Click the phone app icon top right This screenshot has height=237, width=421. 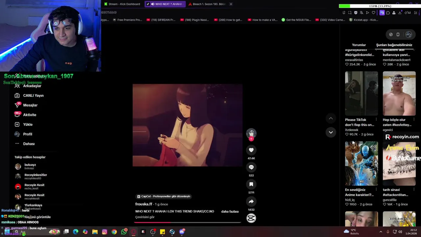point(398,34)
